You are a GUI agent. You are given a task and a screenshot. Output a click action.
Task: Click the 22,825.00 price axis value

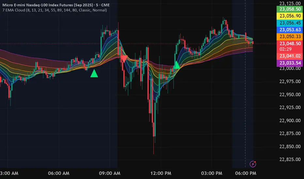(290, 159)
